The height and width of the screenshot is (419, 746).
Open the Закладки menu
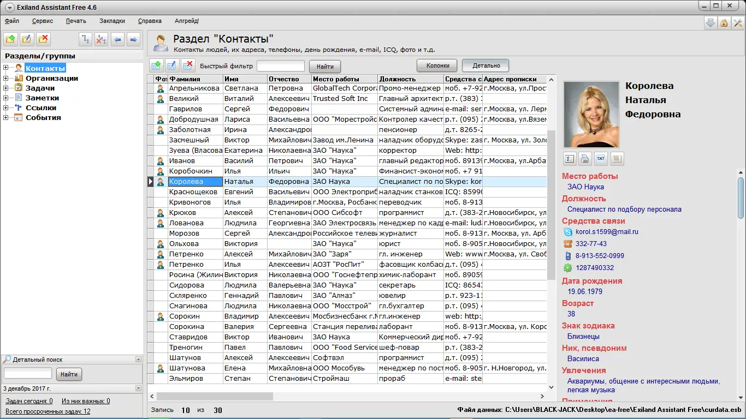tap(112, 21)
